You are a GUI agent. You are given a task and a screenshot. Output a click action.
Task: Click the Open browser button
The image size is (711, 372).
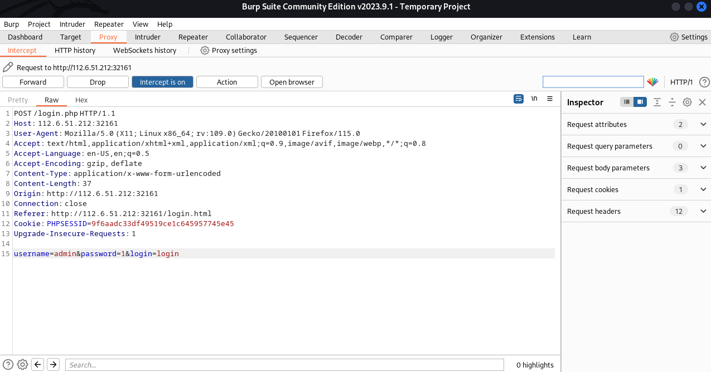point(292,82)
